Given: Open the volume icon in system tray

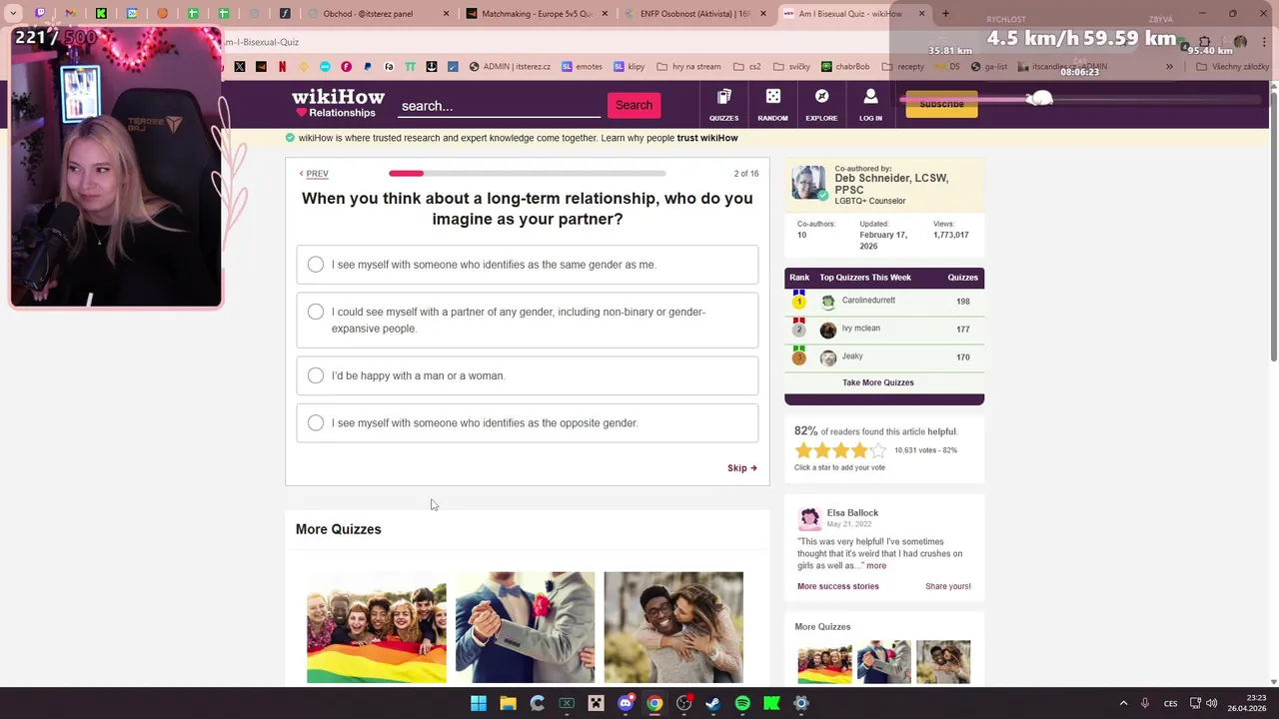Looking at the screenshot, I should pyautogui.click(x=1212, y=703).
